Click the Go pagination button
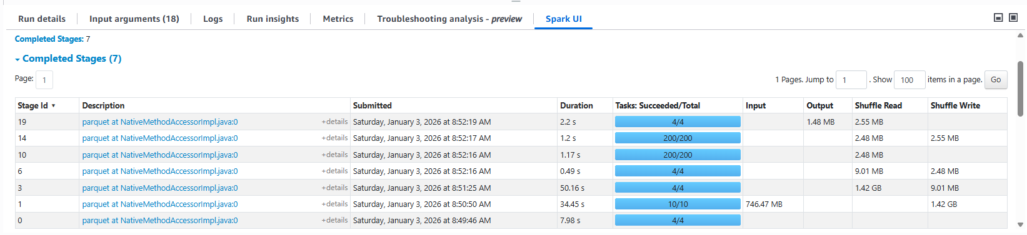The width and height of the screenshot is (1027, 235). (x=996, y=80)
